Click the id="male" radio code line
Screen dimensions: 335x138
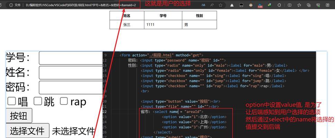pos(208,66)
